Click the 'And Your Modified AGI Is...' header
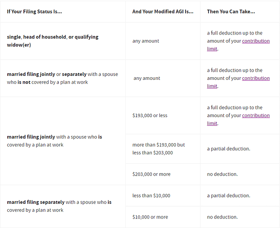Screen dimensions: 280x228 click(163, 12)
